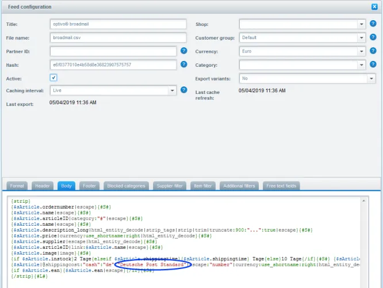Image resolution: width=383 pixels, height=288 pixels.
Task: Select the Body tab
Action: [67, 186]
